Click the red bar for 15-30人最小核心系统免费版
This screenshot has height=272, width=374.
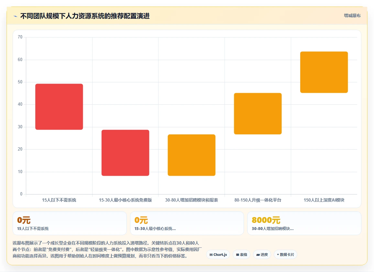[125, 153]
